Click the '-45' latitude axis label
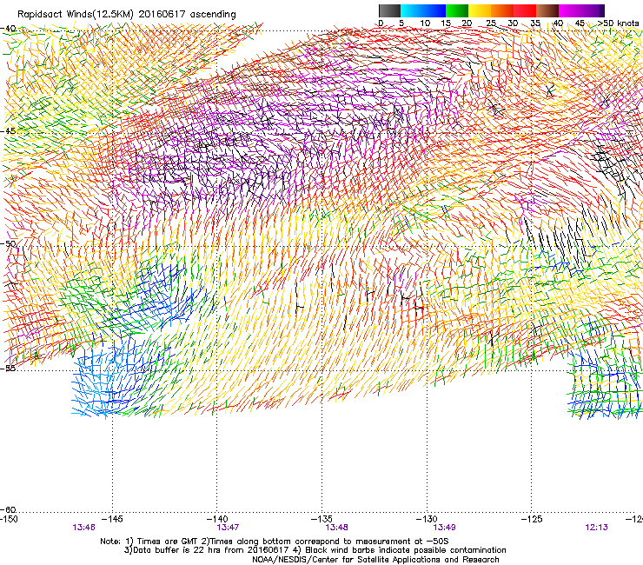 pos(8,131)
